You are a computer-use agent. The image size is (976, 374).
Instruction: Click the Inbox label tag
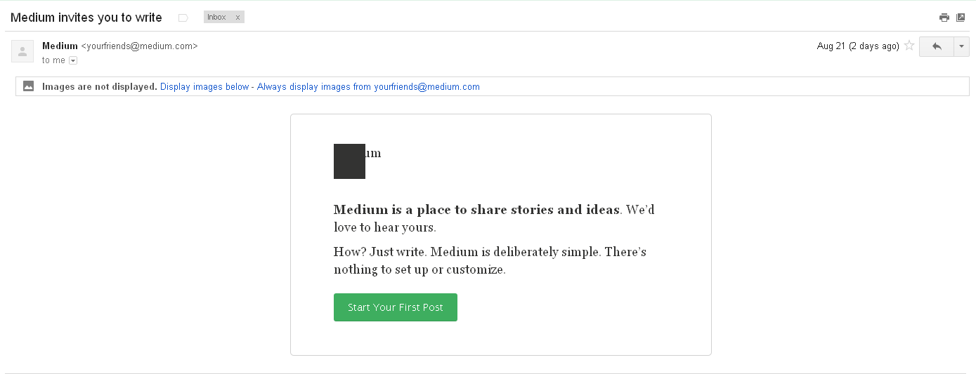click(x=217, y=18)
